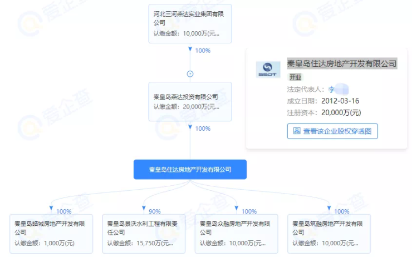The height and width of the screenshot is (257, 412).
Task: Open 查看该企业股权穿透图 button
Action: 332,131
